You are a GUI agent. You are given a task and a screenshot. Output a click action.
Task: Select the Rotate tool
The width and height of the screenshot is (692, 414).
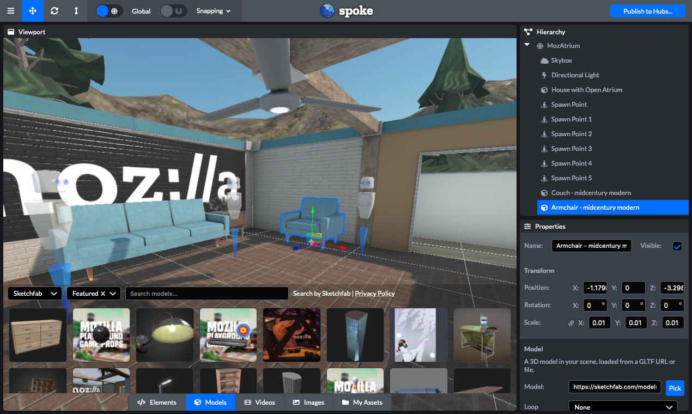tap(54, 11)
